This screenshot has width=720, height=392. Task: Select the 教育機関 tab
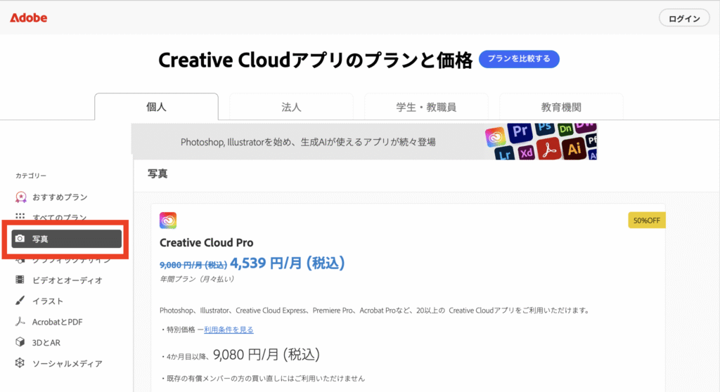click(x=561, y=107)
